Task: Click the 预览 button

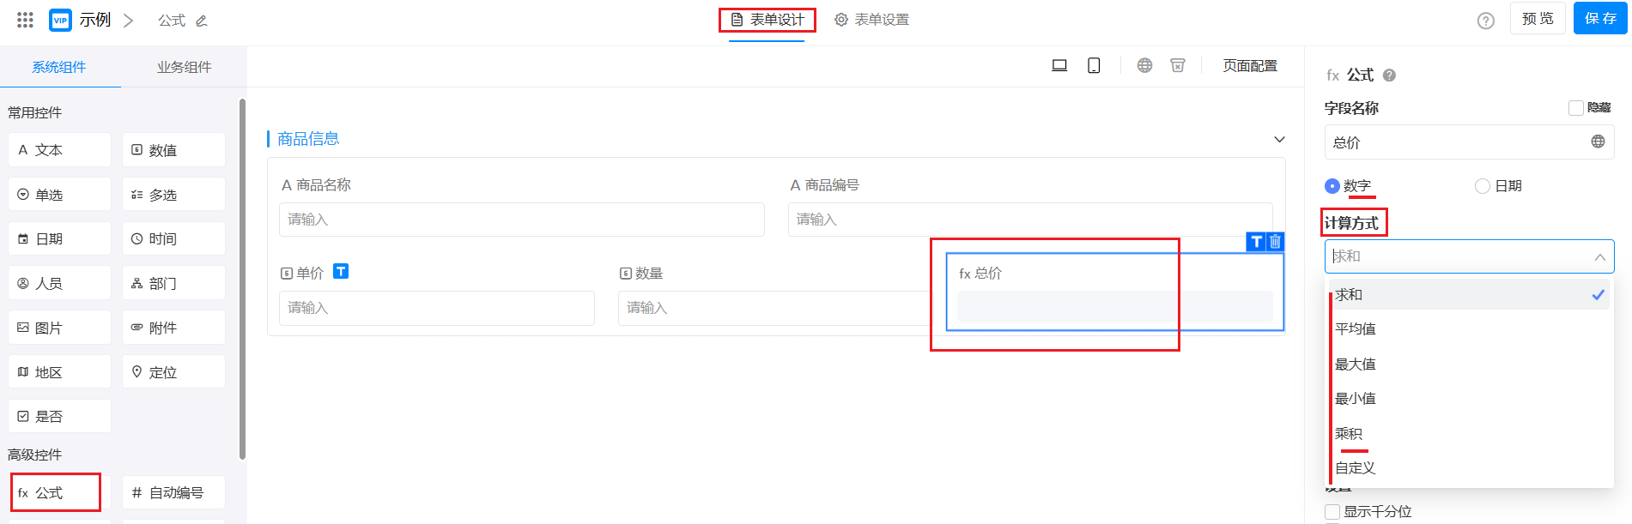Action: [1537, 19]
